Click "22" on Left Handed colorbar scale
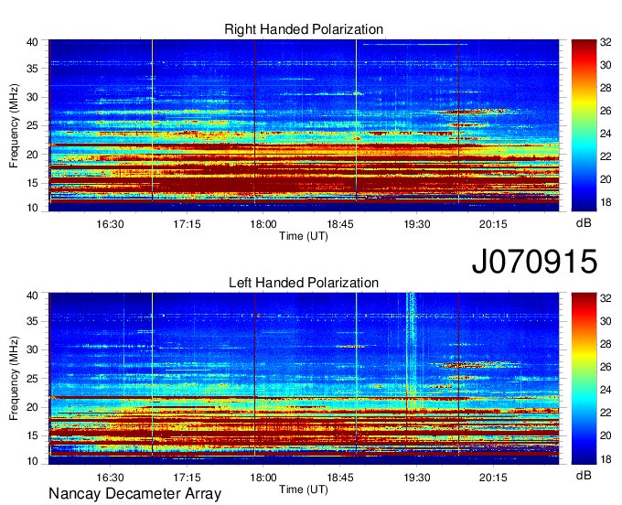 (x=606, y=413)
